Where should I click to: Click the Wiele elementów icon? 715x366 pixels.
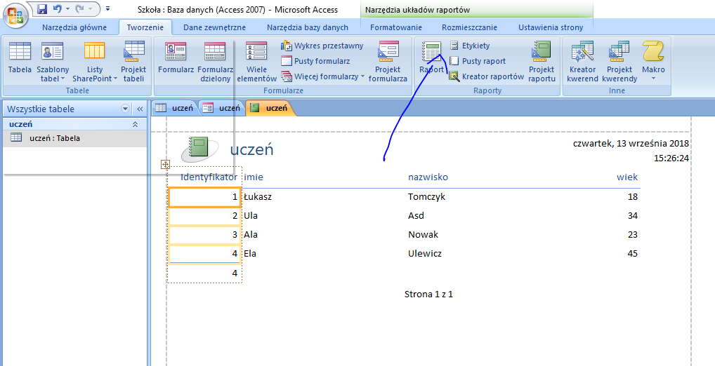click(x=256, y=60)
